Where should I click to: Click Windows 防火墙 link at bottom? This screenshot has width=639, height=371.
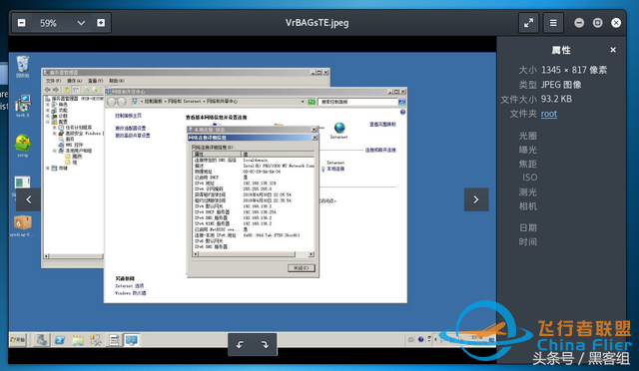131,293
